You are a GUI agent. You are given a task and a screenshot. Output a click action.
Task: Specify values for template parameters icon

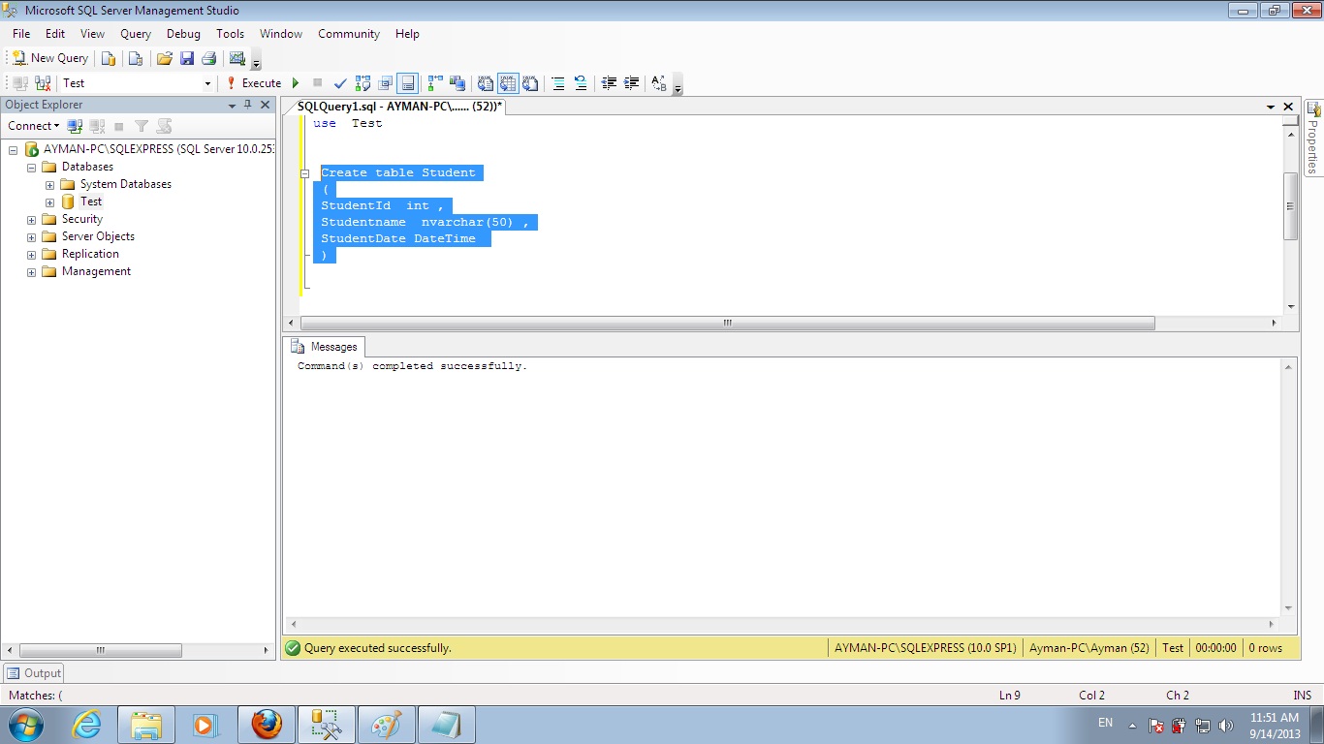click(x=659, y=83)
